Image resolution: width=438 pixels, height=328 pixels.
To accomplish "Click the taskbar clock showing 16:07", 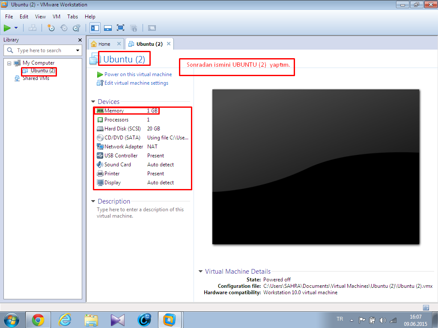I will [x=415, y=320].
